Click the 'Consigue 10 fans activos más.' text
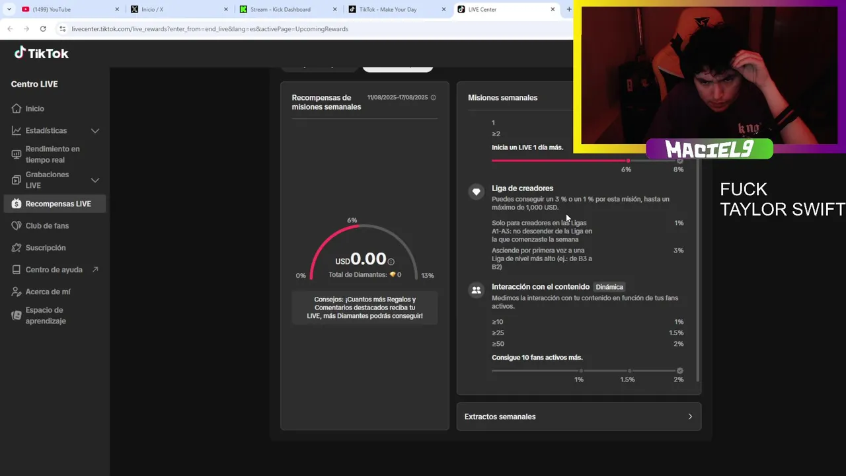846x476 pixels. pos(537,358)
